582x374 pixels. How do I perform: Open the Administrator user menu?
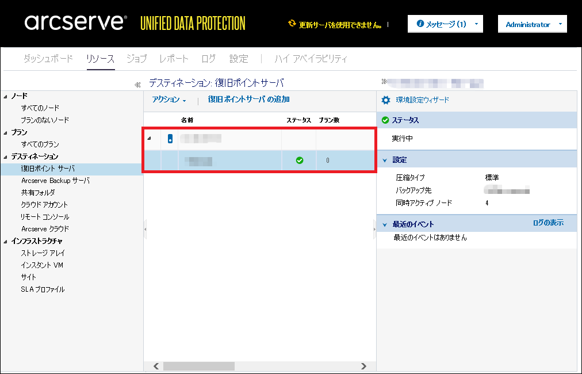click(533, 24)
